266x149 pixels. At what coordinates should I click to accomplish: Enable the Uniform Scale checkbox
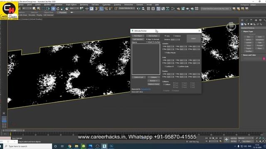click(183, 67)
